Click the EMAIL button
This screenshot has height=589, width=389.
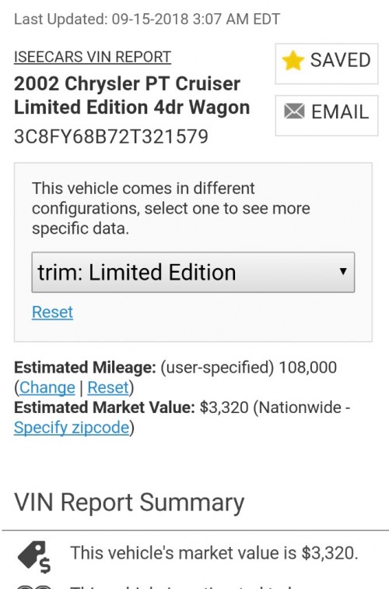pos(326,115)
